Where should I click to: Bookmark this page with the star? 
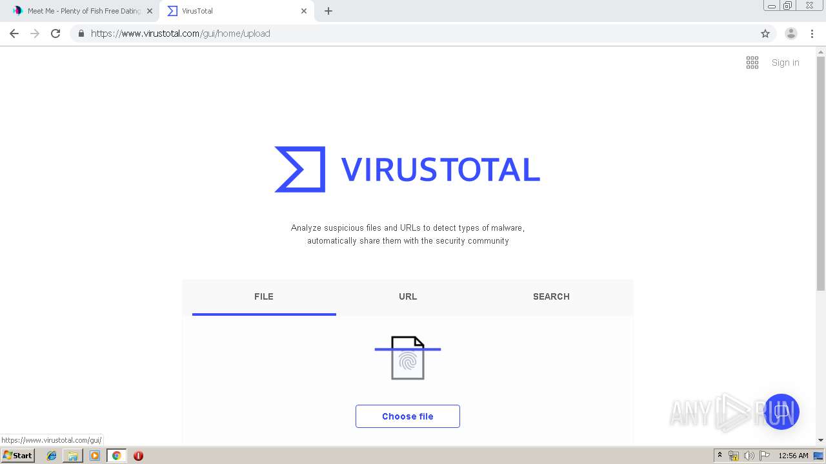pos(765,34)
